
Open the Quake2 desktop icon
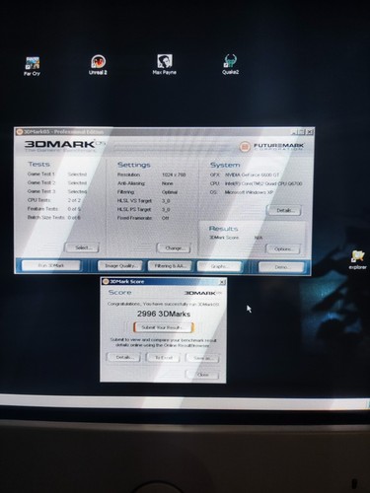[x=230, y=64]
